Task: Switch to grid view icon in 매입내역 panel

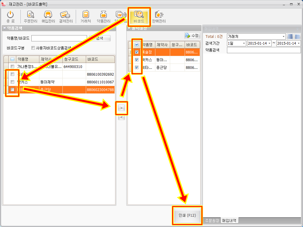Action: [x=290, y=36]
